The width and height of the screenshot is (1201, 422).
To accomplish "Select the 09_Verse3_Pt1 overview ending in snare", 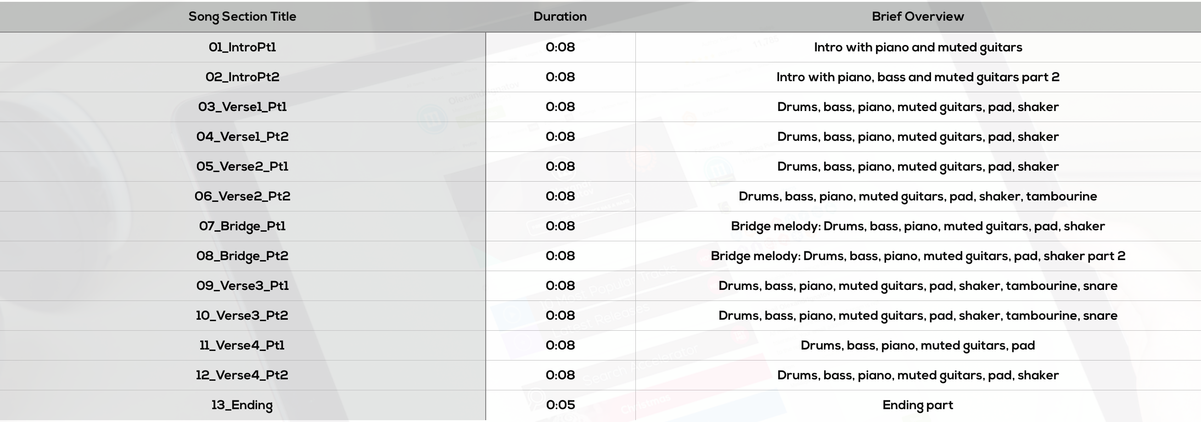I will point(918,286).
